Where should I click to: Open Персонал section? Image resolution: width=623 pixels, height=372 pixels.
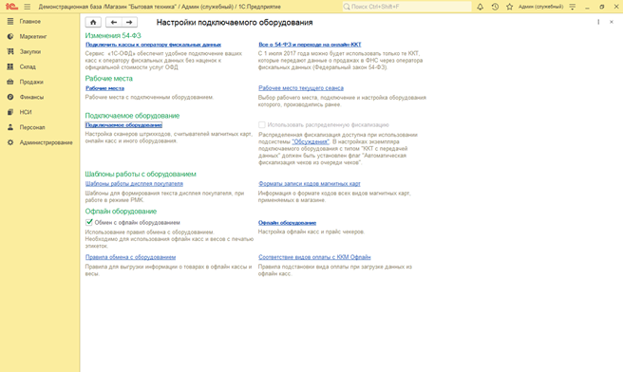click(x=32, y=127)
